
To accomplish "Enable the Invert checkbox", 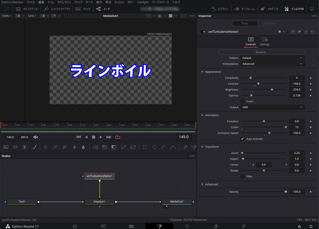I will point(242,101).
